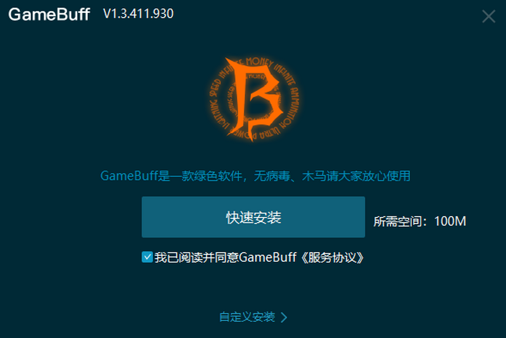Expand the 自定义安装 custom install options
Screen dimensions: 506x338
click(x=253, y=317)
